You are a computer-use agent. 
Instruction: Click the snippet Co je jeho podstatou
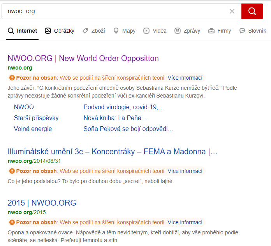tap(91, 181)
